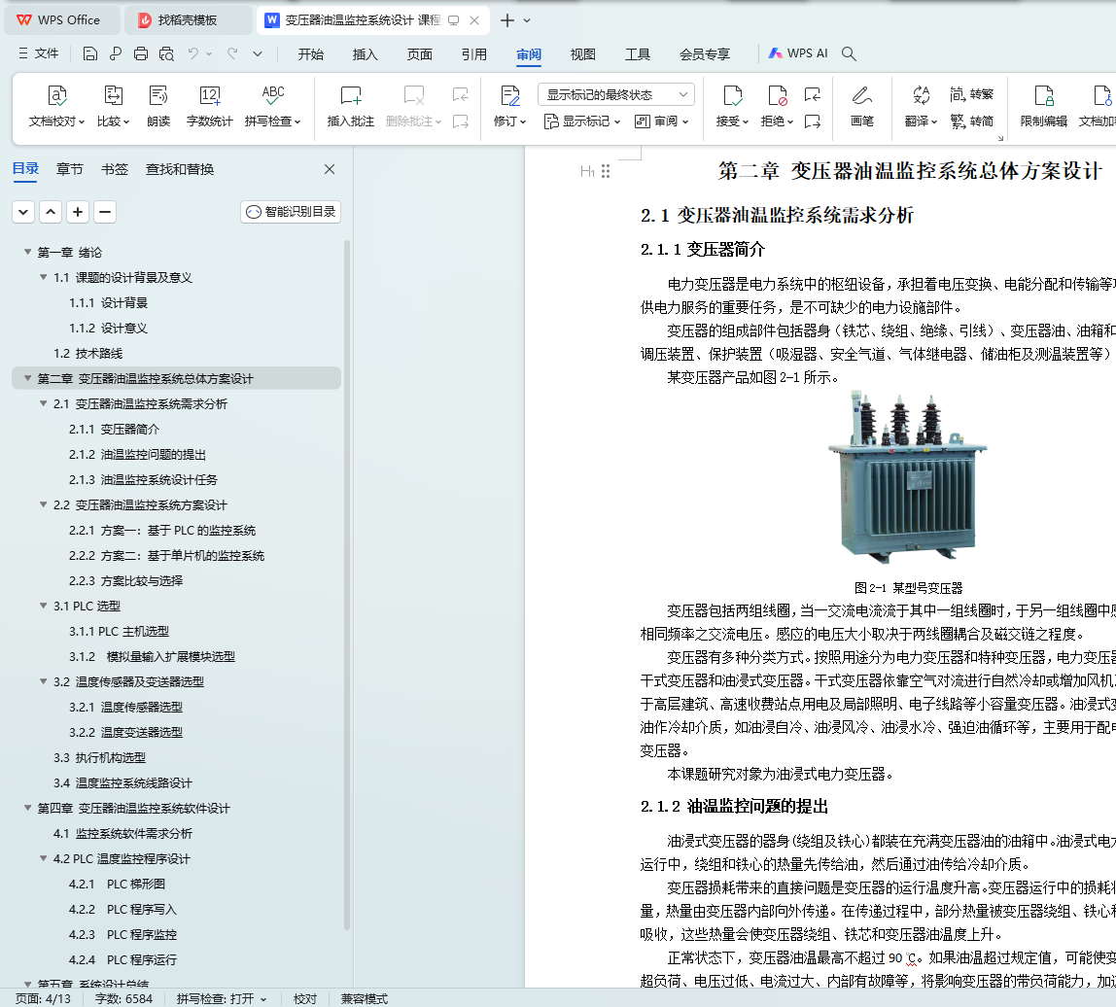Open the 会员专享 ribbon tab
This screenshot has width=1116, height=1007.
(705, 54)
